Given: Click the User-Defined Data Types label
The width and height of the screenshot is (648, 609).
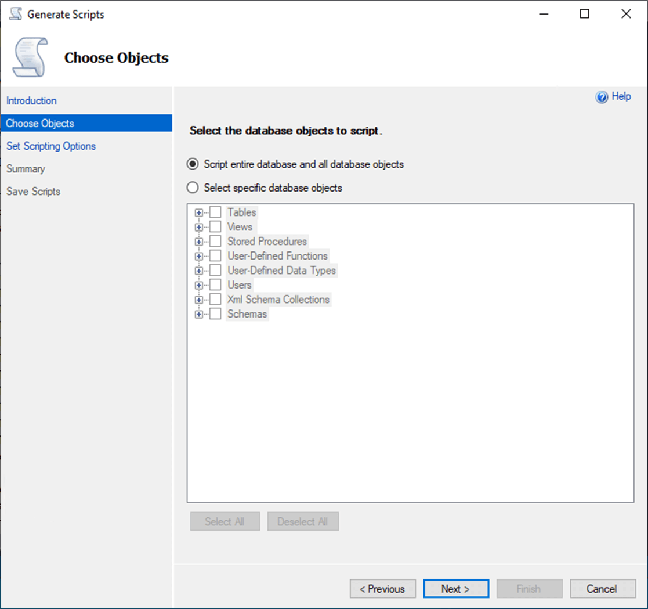Looking at the screenshot, I should [281, 270].
